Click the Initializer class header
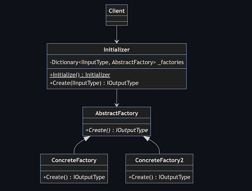 coord(117,49)
